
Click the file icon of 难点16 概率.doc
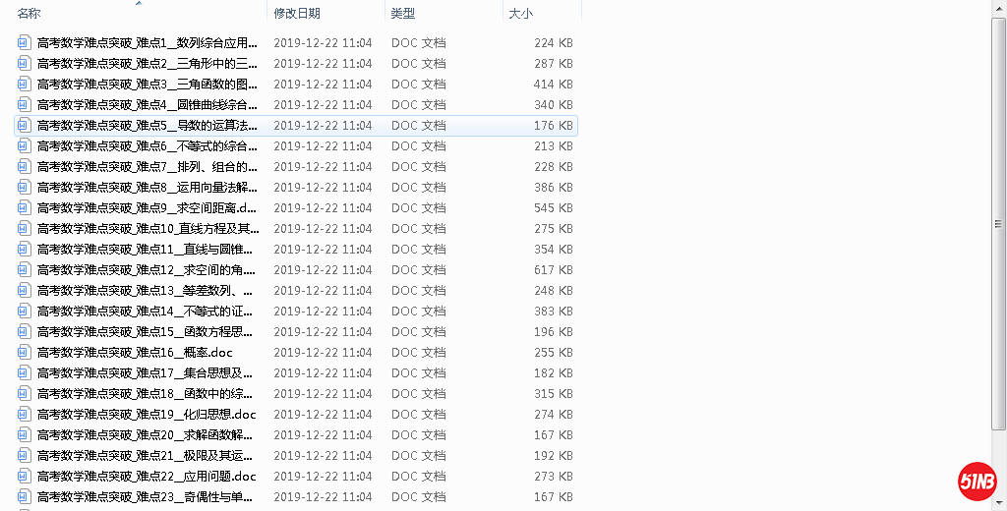coord(25,353)
